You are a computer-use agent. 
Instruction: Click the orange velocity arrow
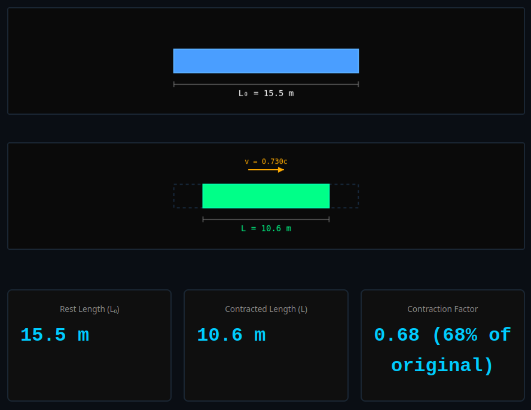265,170
